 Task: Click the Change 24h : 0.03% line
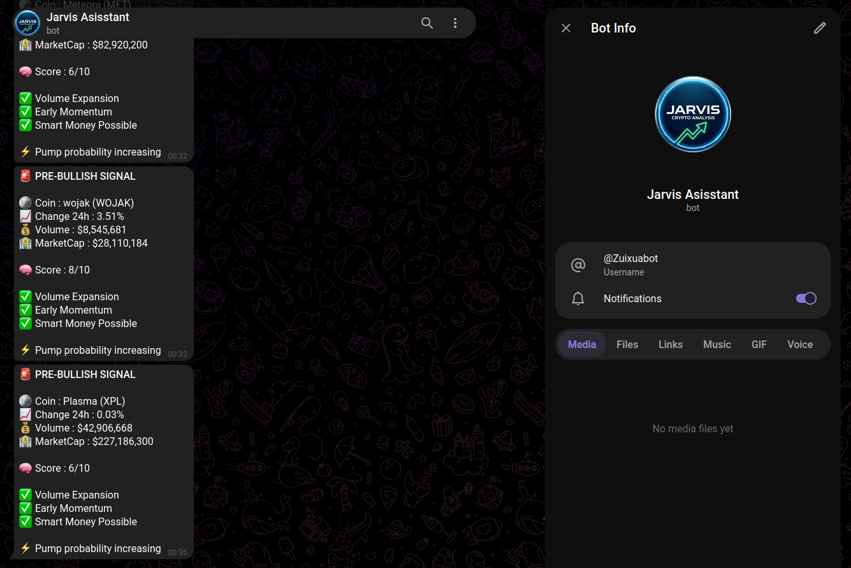click(80, 414)
